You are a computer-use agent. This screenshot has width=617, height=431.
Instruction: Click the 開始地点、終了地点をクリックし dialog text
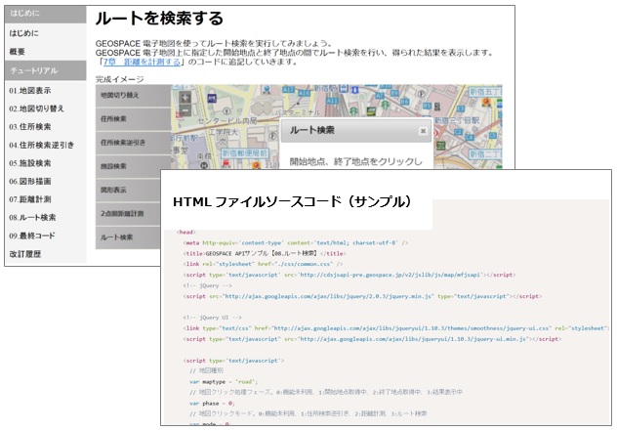coord(355,161)
